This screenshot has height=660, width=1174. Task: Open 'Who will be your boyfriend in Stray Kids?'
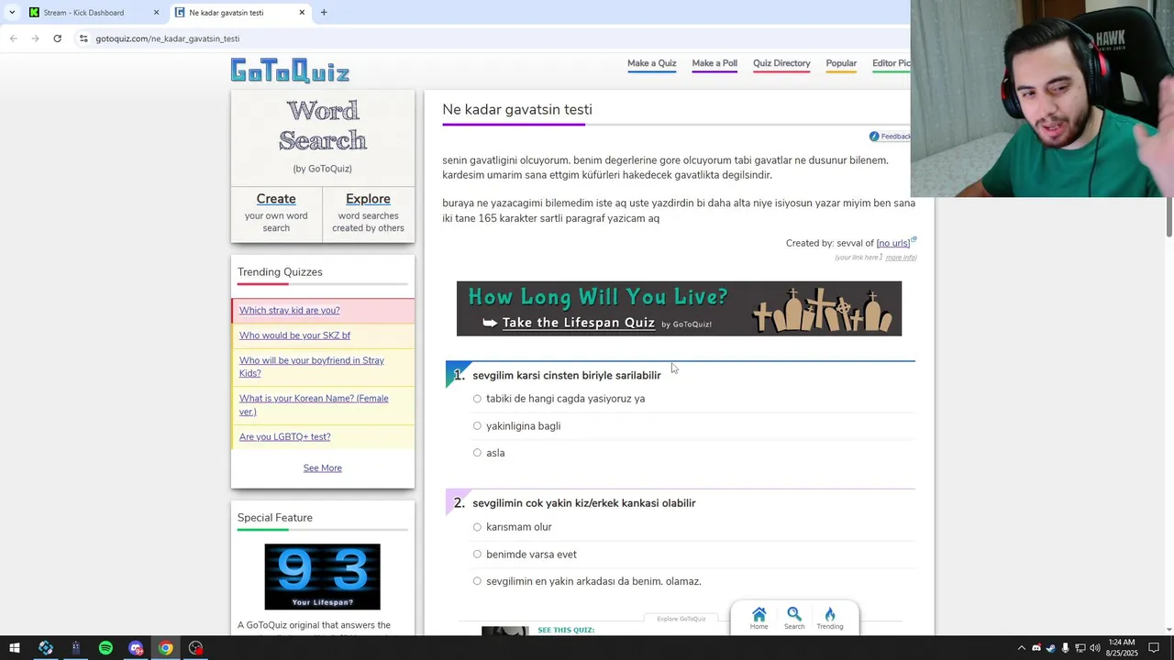[312, 367]
